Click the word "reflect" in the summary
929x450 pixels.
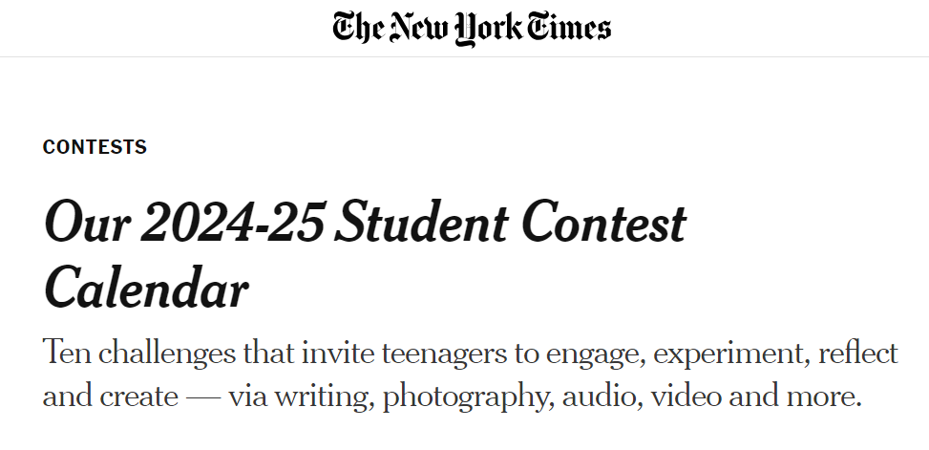[856, 354]
